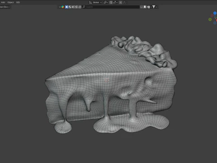
Task: Click the transform orientation axes icon
Action: tap(90, 2)
